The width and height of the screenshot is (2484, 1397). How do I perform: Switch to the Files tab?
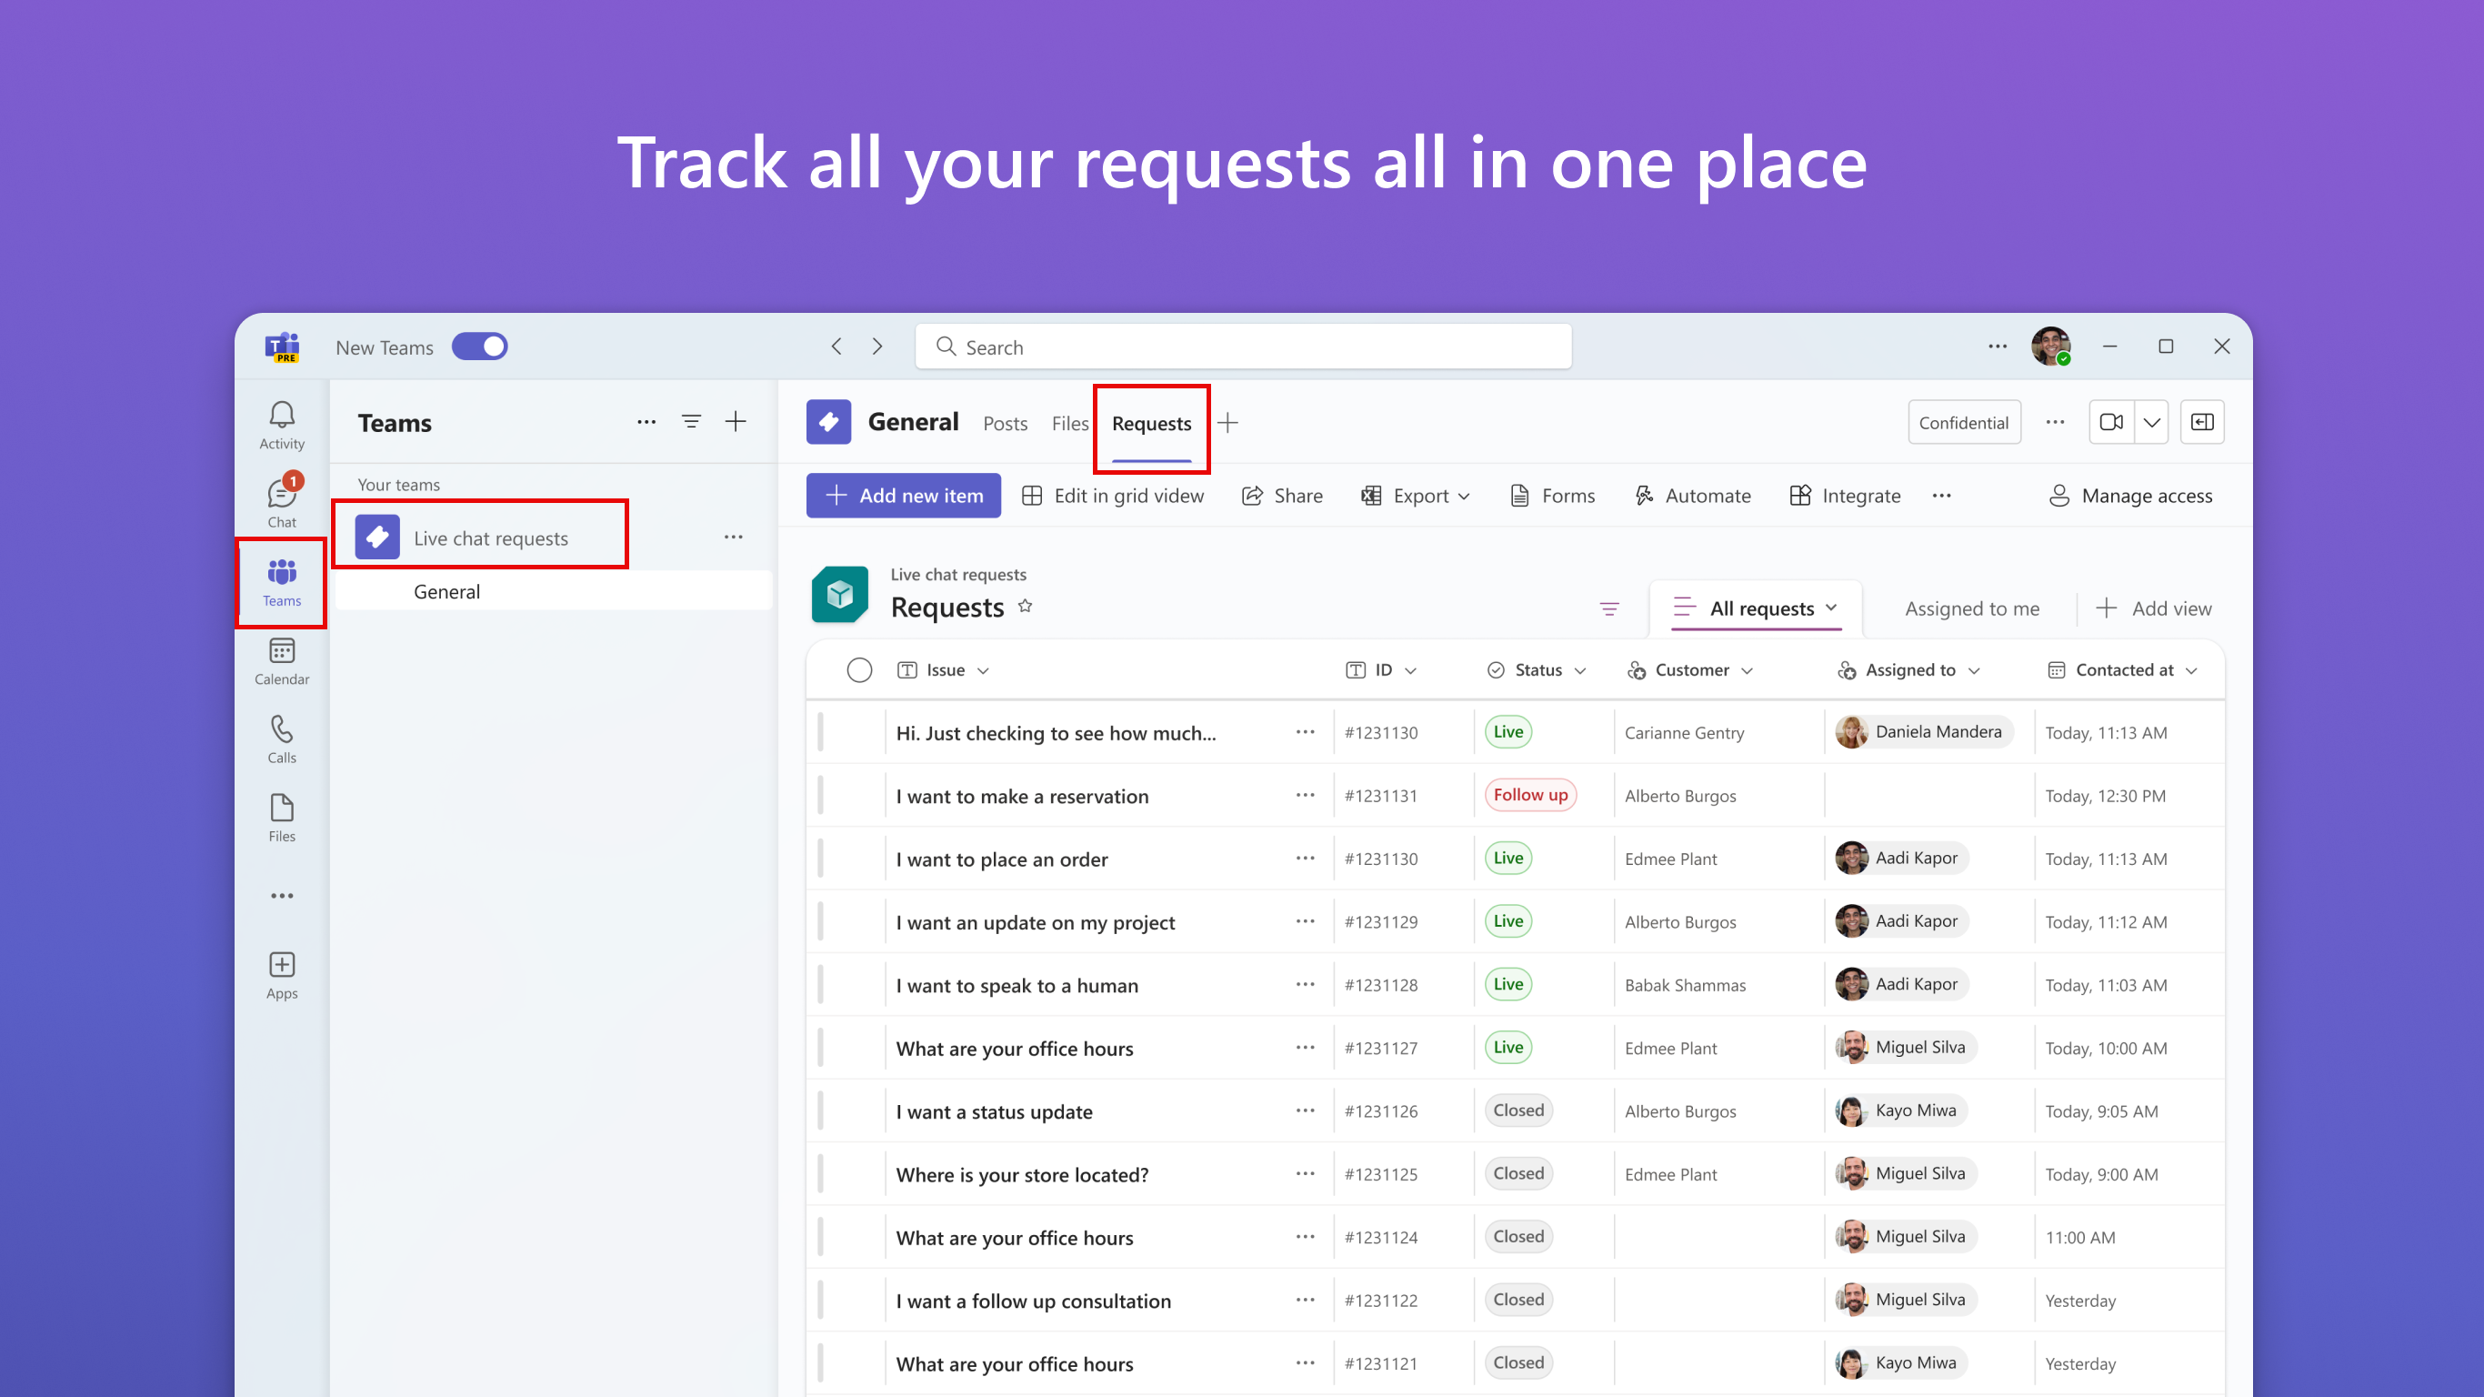coord(1069,424)
